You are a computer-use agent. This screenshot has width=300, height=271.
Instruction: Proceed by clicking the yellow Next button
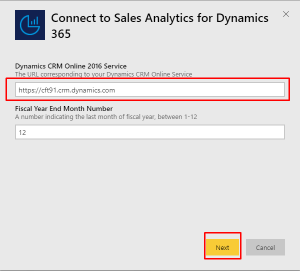click(x=222, y=247)
